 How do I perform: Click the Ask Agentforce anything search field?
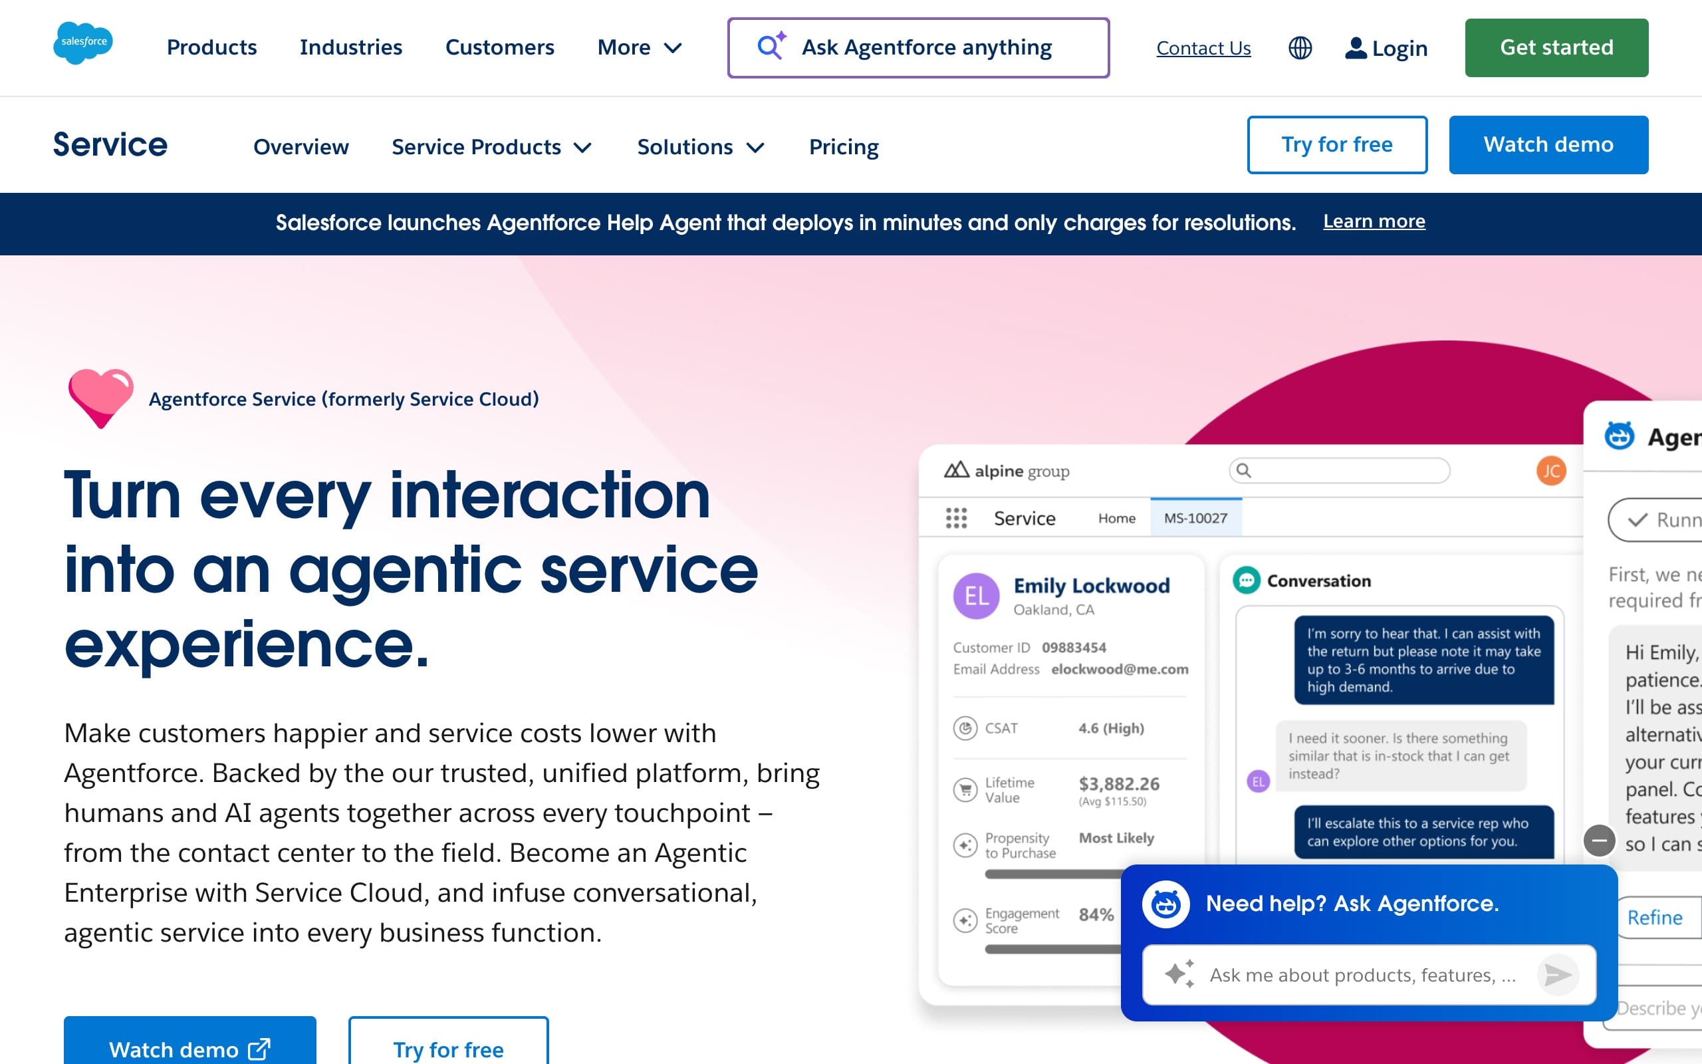pyautogui.click(x=919, y=48)
